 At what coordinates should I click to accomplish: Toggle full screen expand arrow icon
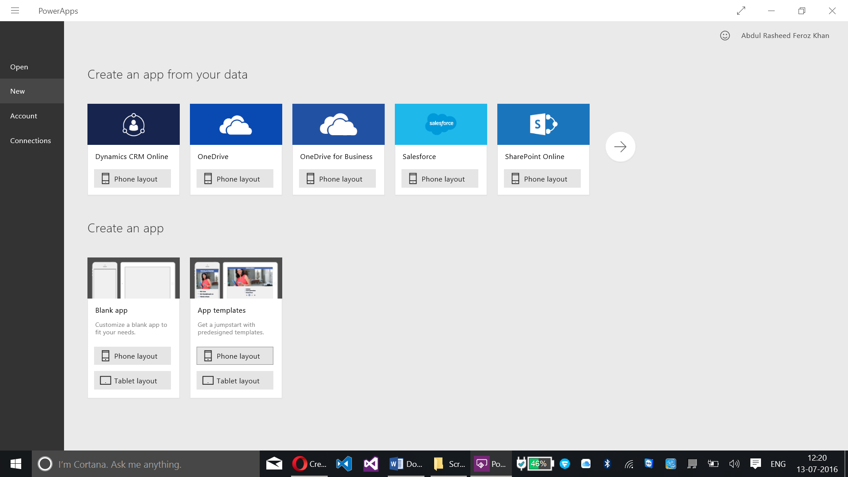click(x=741, y=11)
